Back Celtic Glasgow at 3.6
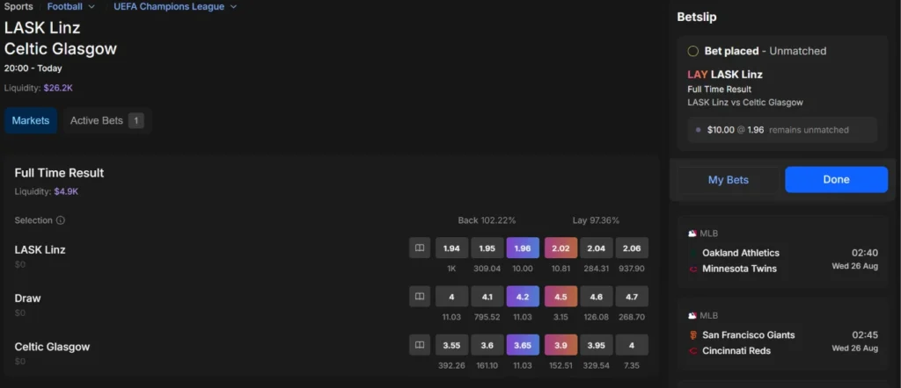This screenshot has height=388, width=901. point(487,344)
